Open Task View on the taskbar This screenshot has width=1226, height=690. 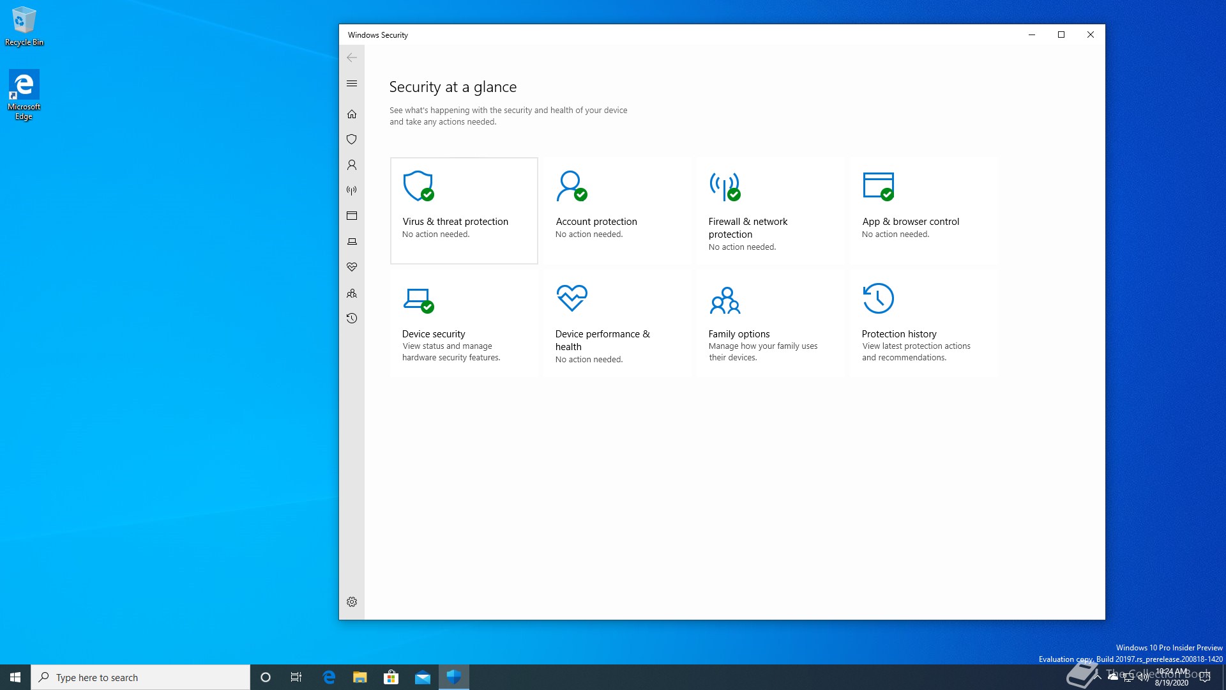296,677
